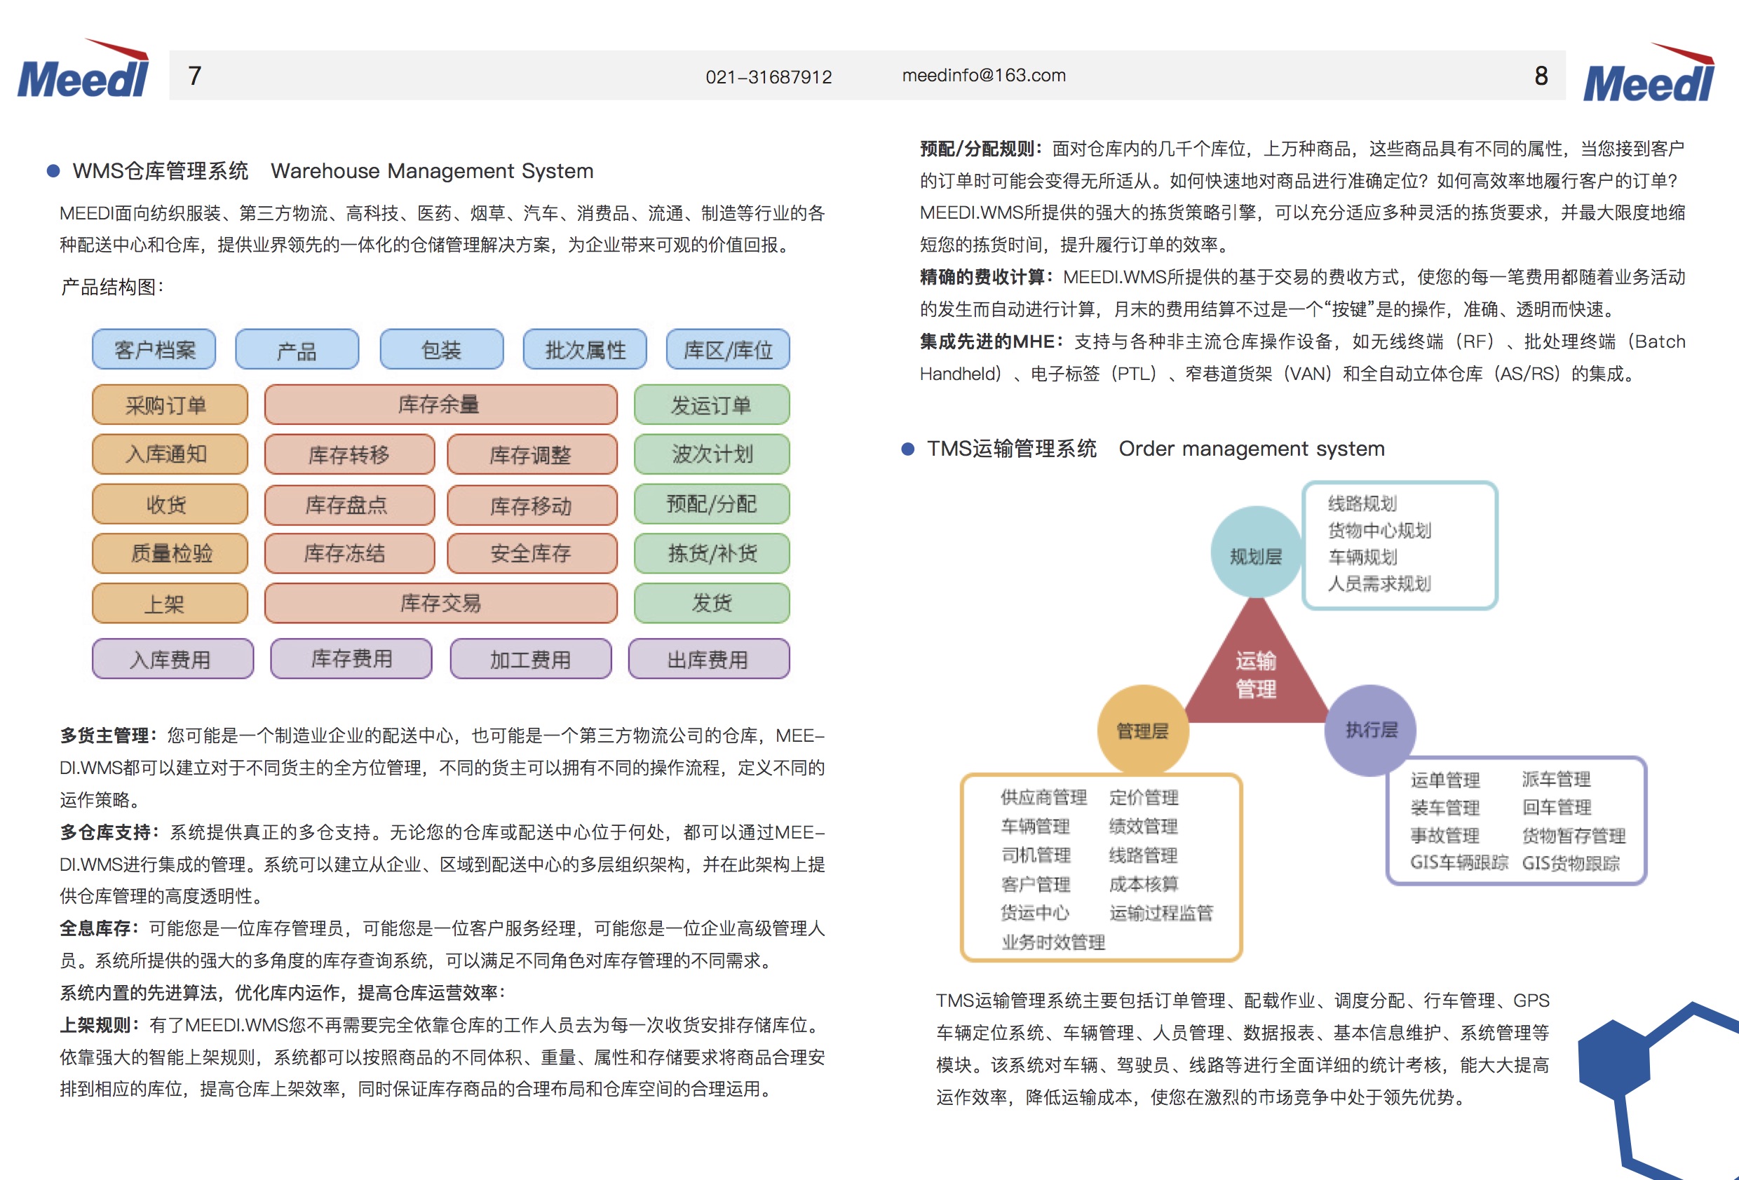
Task: Click the 发运订单 box
Action: [x=712, y=405]
